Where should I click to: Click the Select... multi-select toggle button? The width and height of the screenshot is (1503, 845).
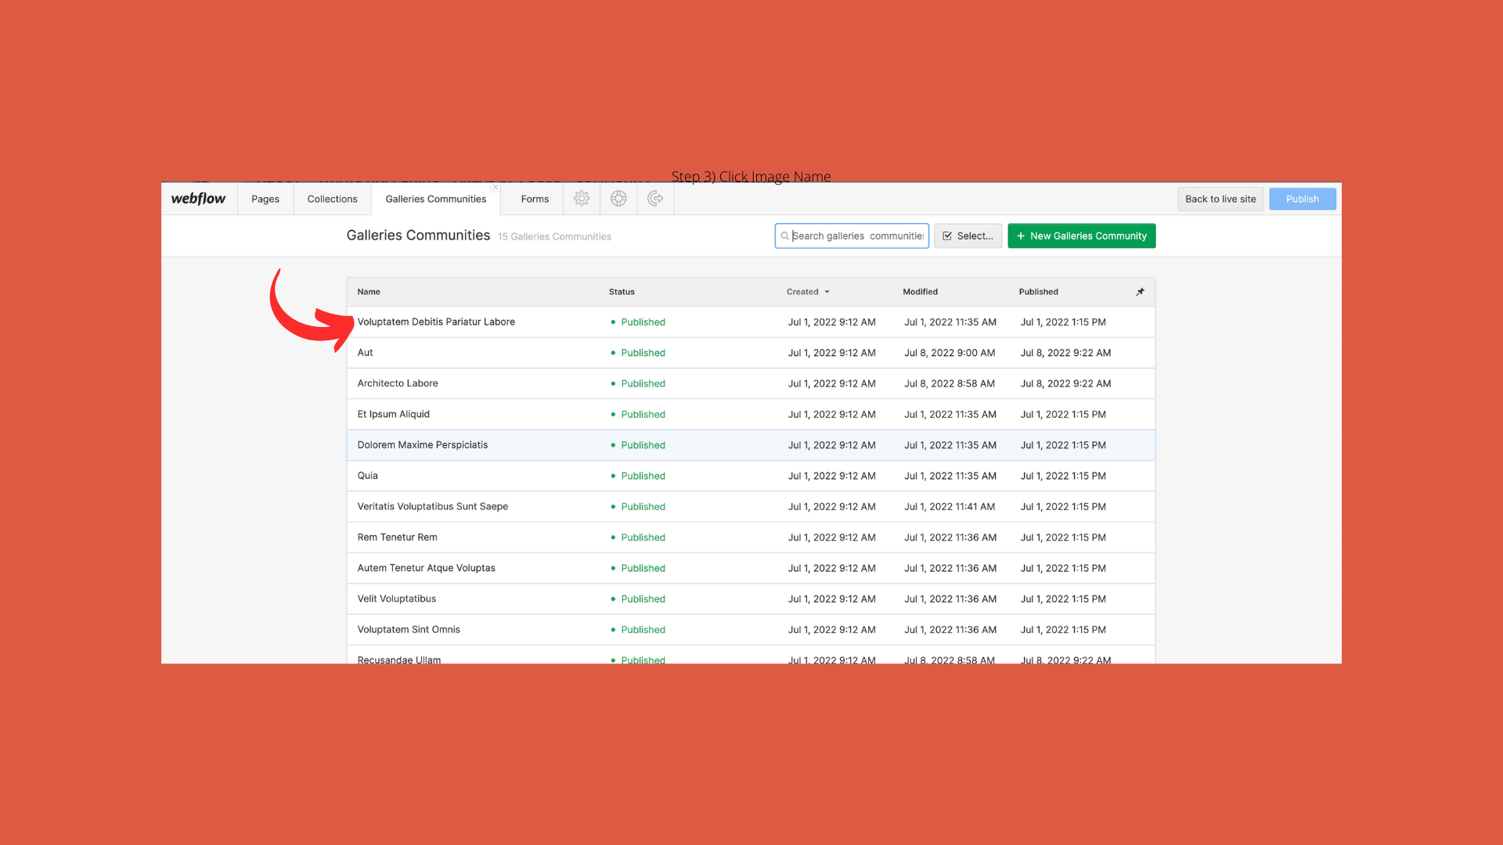pyautogui.click(x=968, y=236)
